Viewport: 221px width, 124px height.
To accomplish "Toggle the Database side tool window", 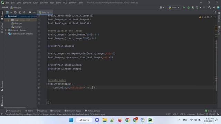I will [x=219, y=17].
